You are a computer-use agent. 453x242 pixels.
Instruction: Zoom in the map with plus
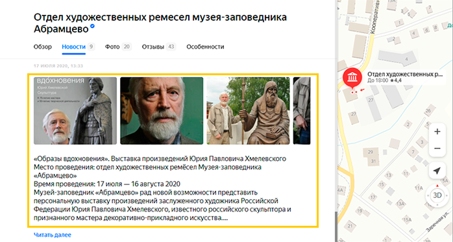(x=437, y=132)
